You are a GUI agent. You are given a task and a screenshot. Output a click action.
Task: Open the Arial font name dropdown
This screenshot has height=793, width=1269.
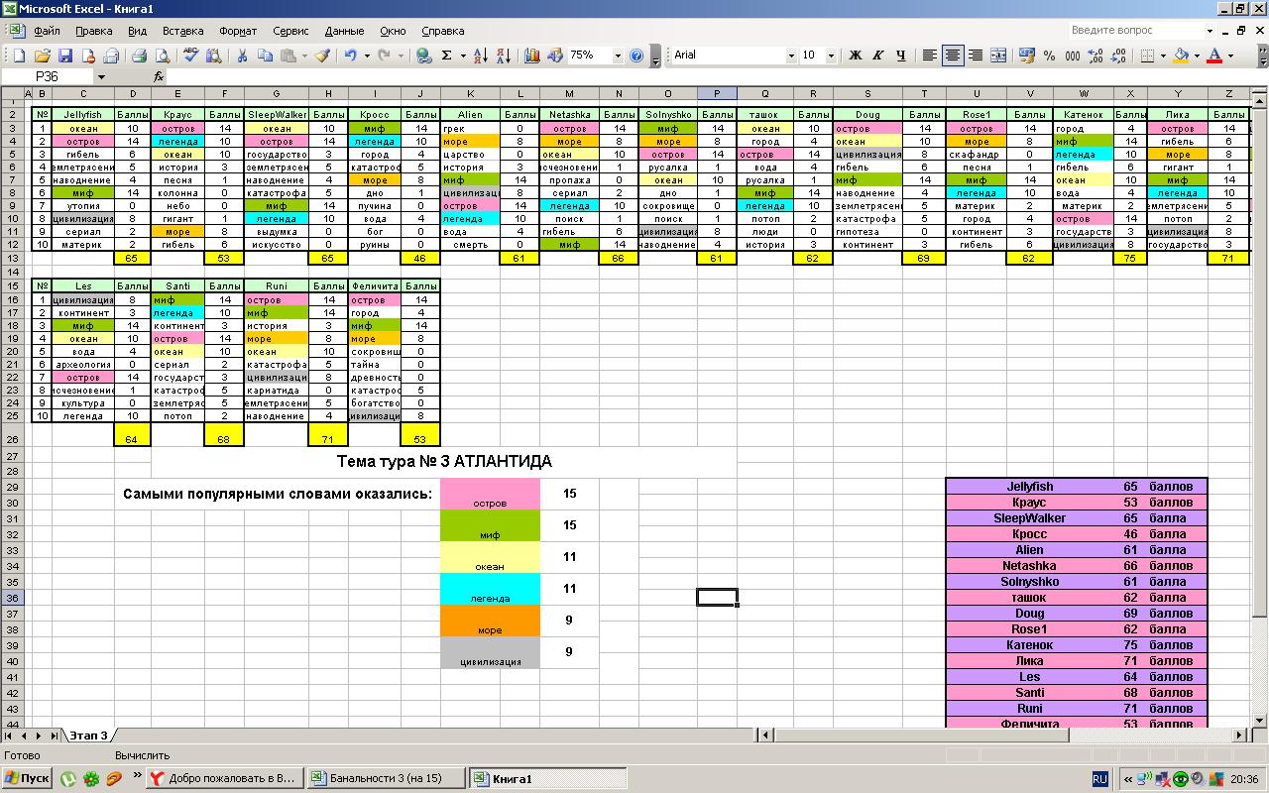[788, 56]
